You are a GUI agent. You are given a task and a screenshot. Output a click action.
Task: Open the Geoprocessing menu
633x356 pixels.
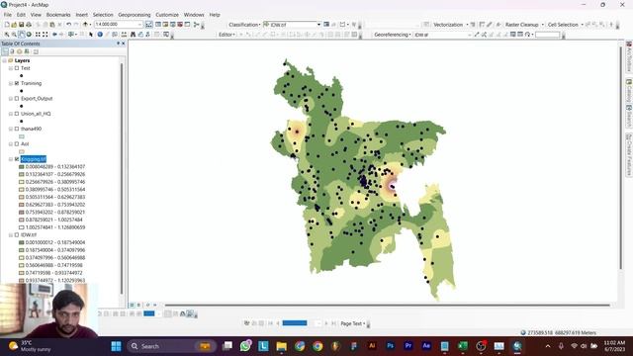135,15
